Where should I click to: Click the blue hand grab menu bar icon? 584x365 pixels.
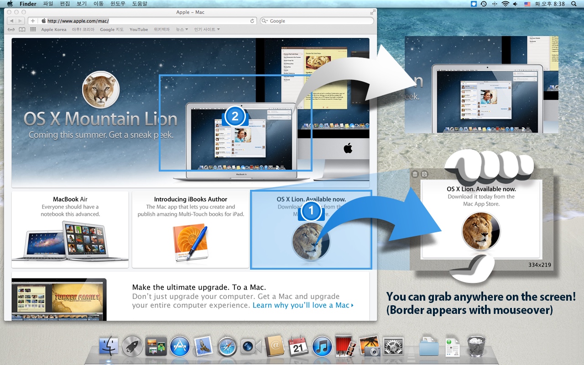coord(474,4)
